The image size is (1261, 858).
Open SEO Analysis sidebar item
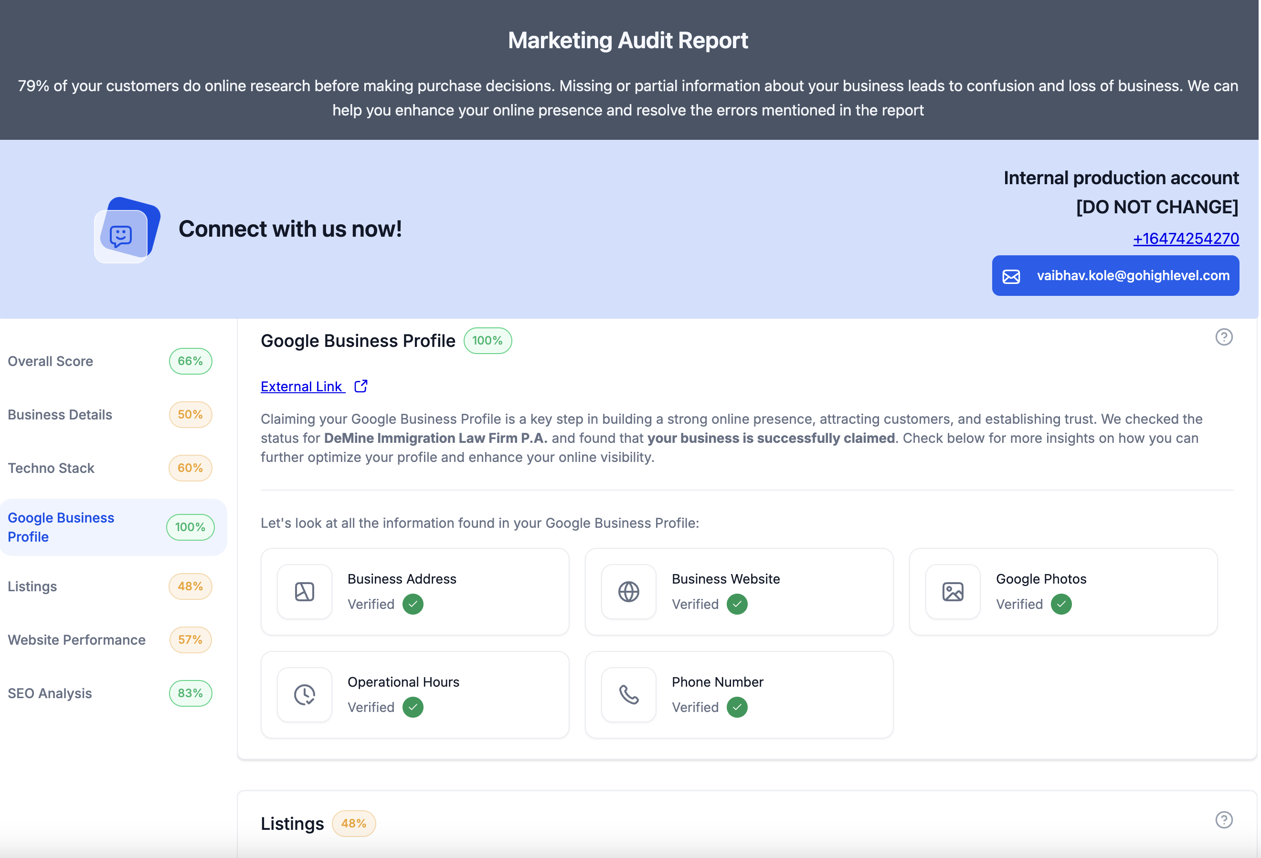pos(50,693)
